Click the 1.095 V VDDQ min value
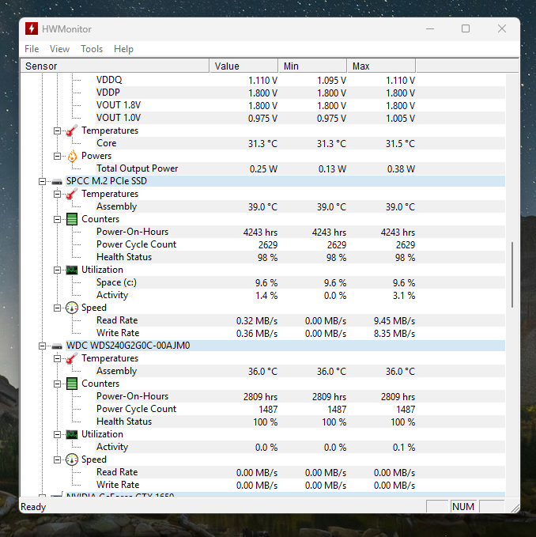The height and width of the screenshot is (537, 536). [x=331, y=81]
